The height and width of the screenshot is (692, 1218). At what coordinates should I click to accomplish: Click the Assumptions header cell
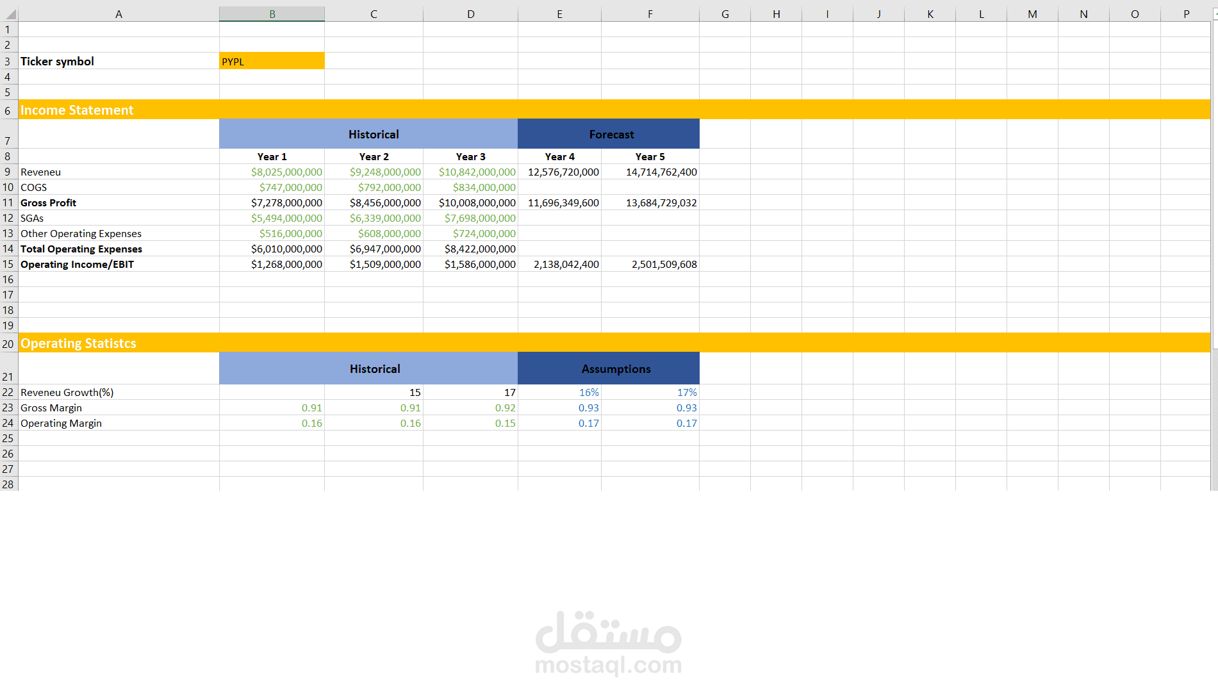tap(609, 368)
